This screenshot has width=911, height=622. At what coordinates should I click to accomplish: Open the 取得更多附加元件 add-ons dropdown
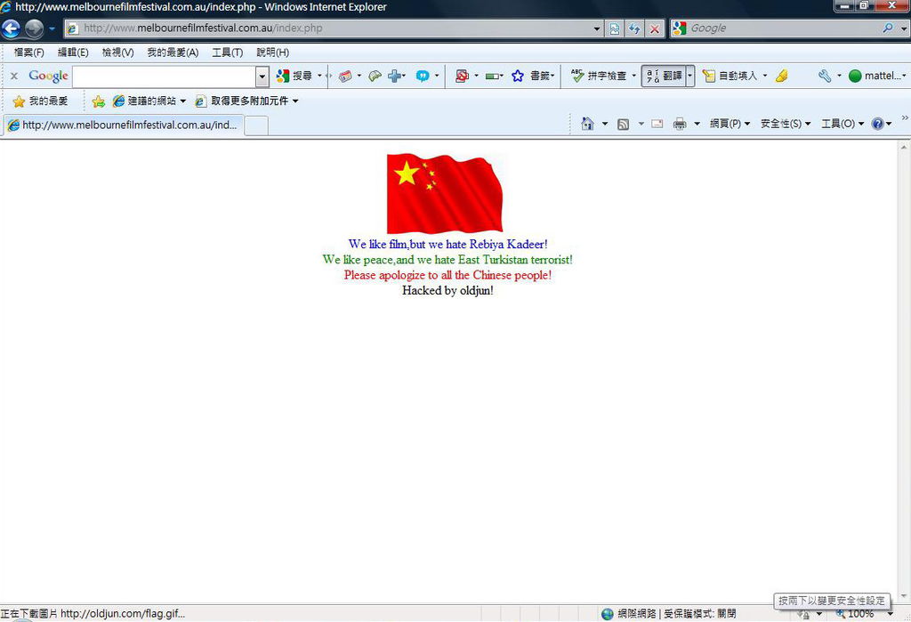tap(247, 101)
